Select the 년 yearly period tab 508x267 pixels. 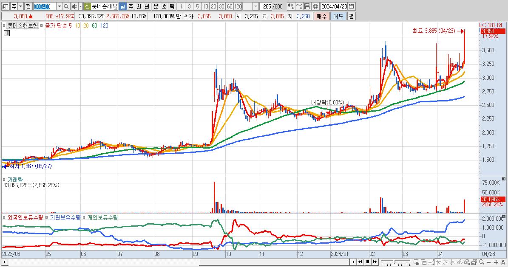click(x=147, y=6)
